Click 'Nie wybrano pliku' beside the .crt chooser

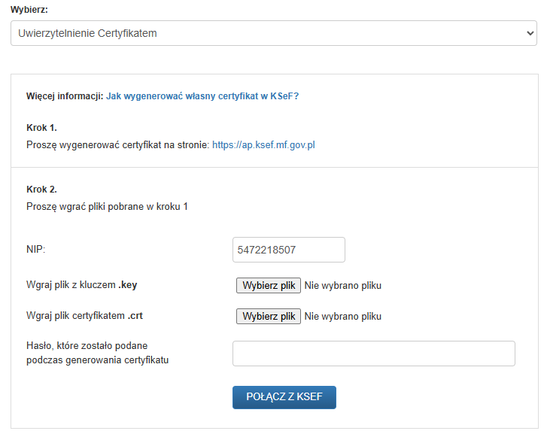click(x=343, y=317)
